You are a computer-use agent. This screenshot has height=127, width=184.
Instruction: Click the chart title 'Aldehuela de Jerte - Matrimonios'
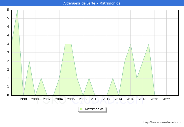[x=92, y=3]
